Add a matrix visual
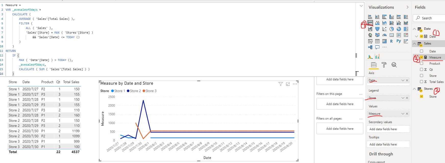 click(385, 41)
